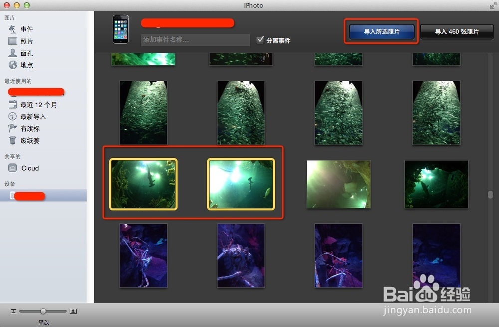Collapse the 图库 sidebar section
The height and width of the screenshot is (327, 499).
coord(10,17)
